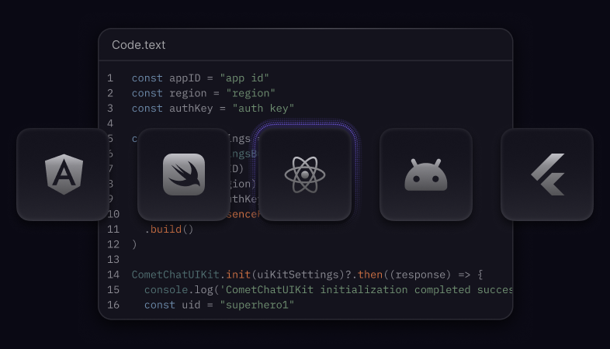Click the console.log initialization line

tap(328, 290)
